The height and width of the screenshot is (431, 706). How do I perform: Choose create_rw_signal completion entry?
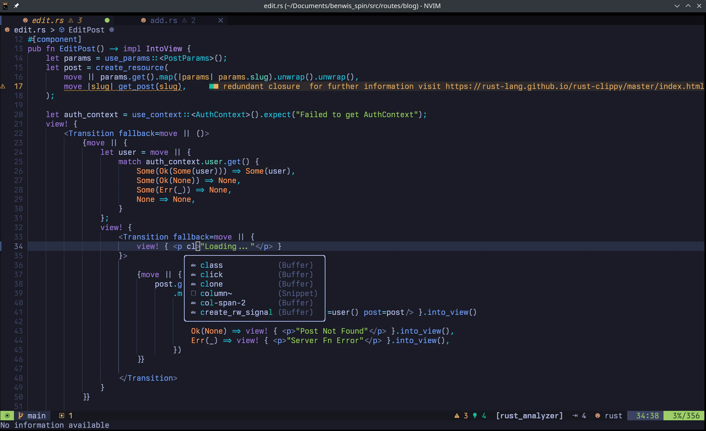coord(236,312)
